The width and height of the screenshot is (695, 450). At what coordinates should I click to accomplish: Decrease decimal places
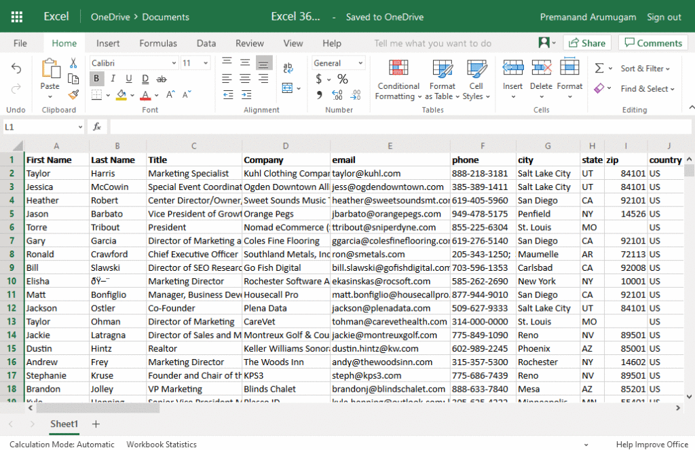click(x=356, y=95)
